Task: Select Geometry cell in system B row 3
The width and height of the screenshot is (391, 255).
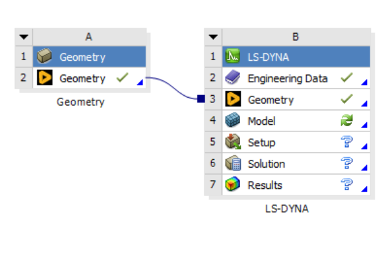Action: point(296,100)
